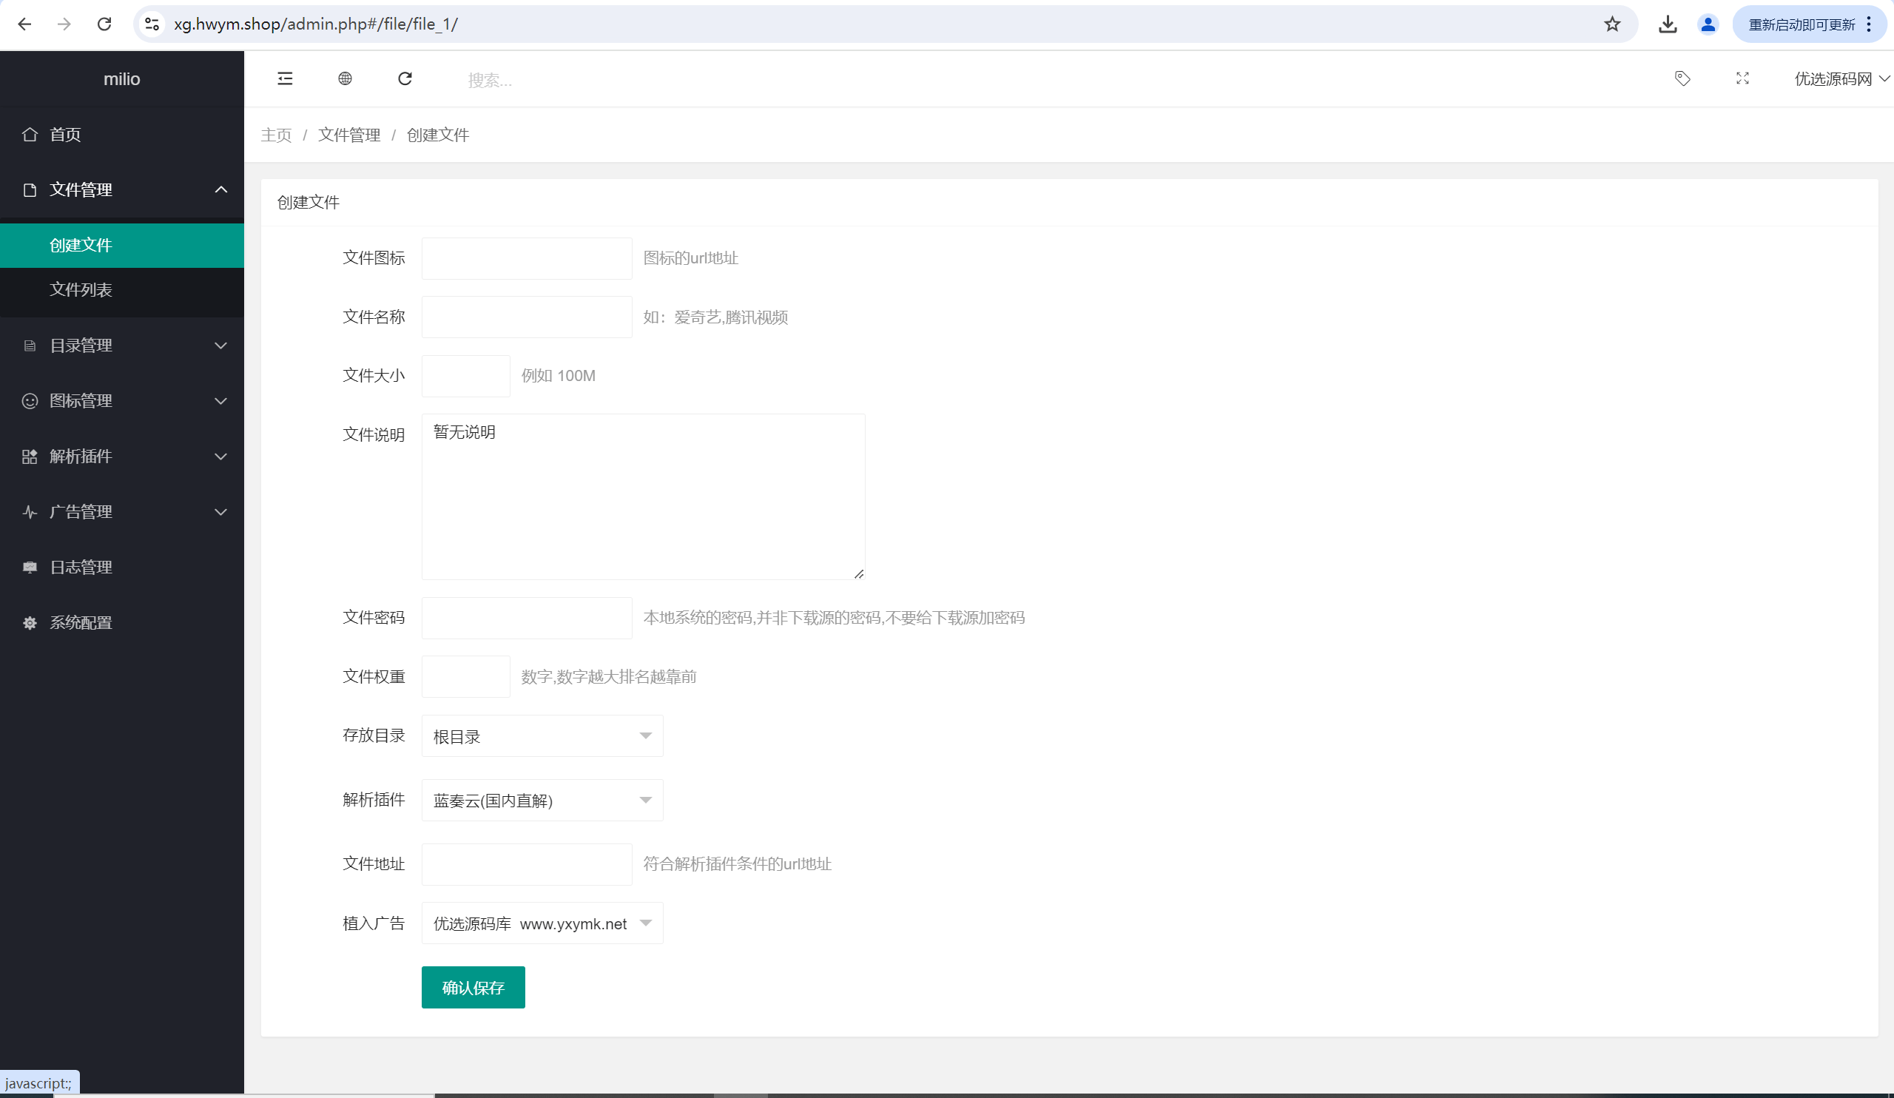Expand the 图标管理 chevron
1894x1098 pixels.
coord(221,401)
